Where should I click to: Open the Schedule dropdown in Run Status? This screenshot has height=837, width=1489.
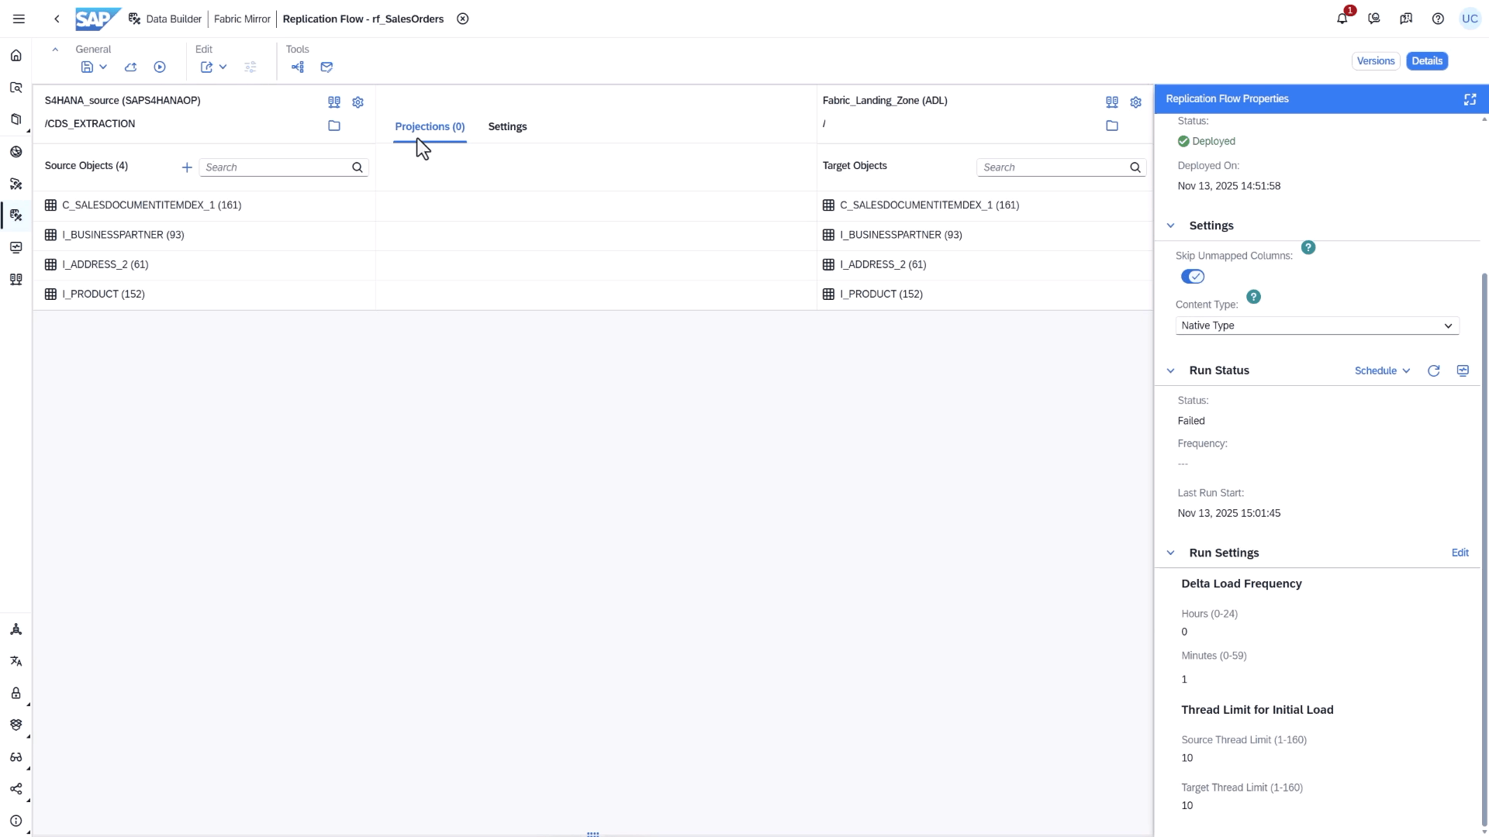[x=1381, y=370]
